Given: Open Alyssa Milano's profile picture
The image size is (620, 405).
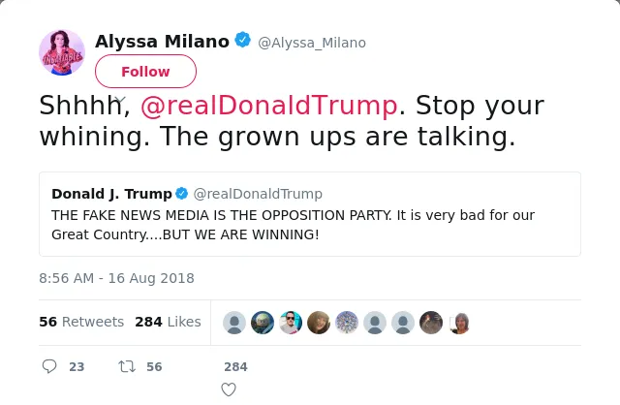Looking at the screenshot, I should coord(62,51).
